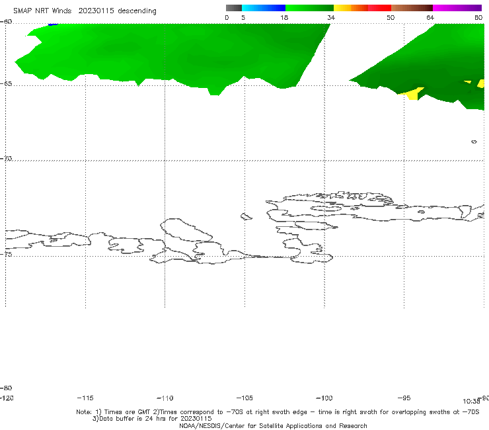Click the latitude label '-80'
The height and width of the screenshot is (430, 489).
[6, 388]
